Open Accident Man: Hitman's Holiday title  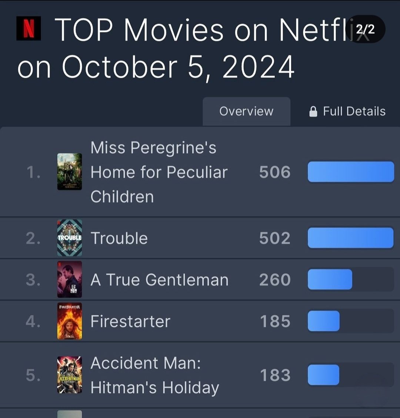click(154, 375)
